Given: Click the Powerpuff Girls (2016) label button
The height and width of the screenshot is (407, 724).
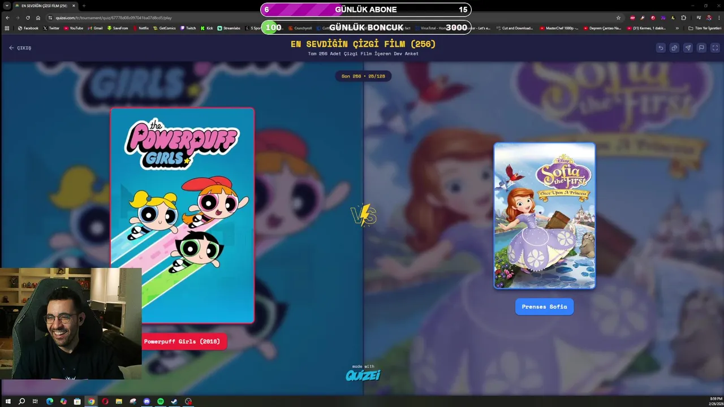Looking at the screenshot, I should 182,341.
